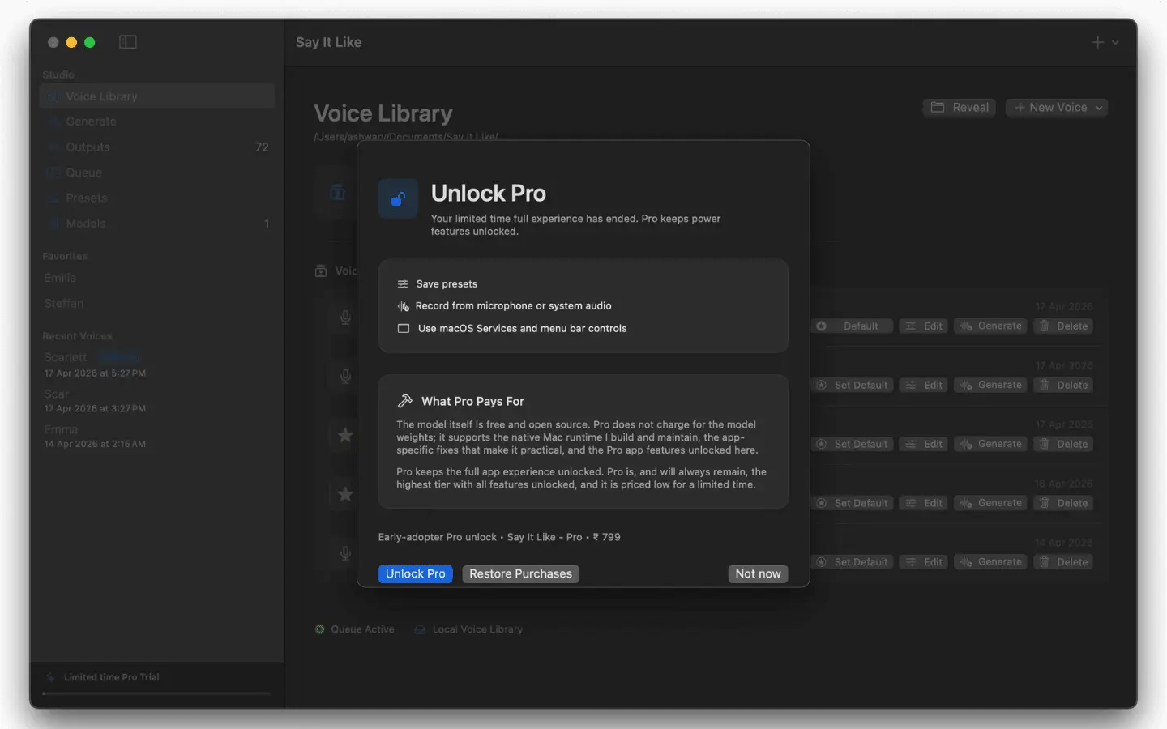
Task: Select the recent voice Scar from 3:27 PM
Action: pos(95,401)
